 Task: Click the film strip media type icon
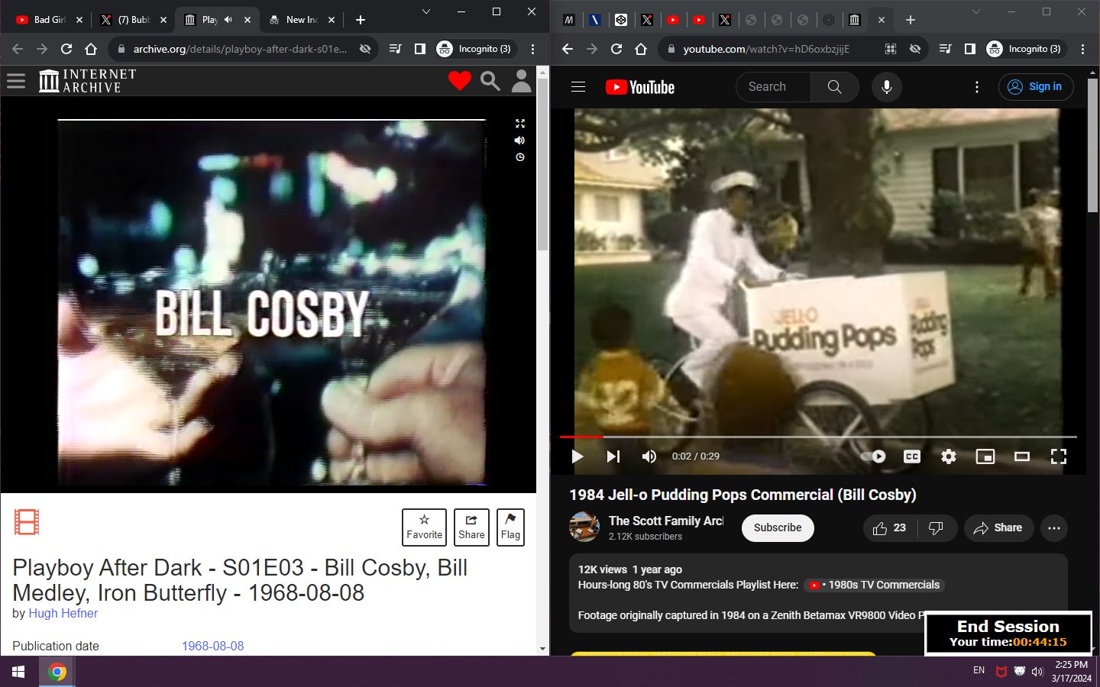(x=27, y=522)
